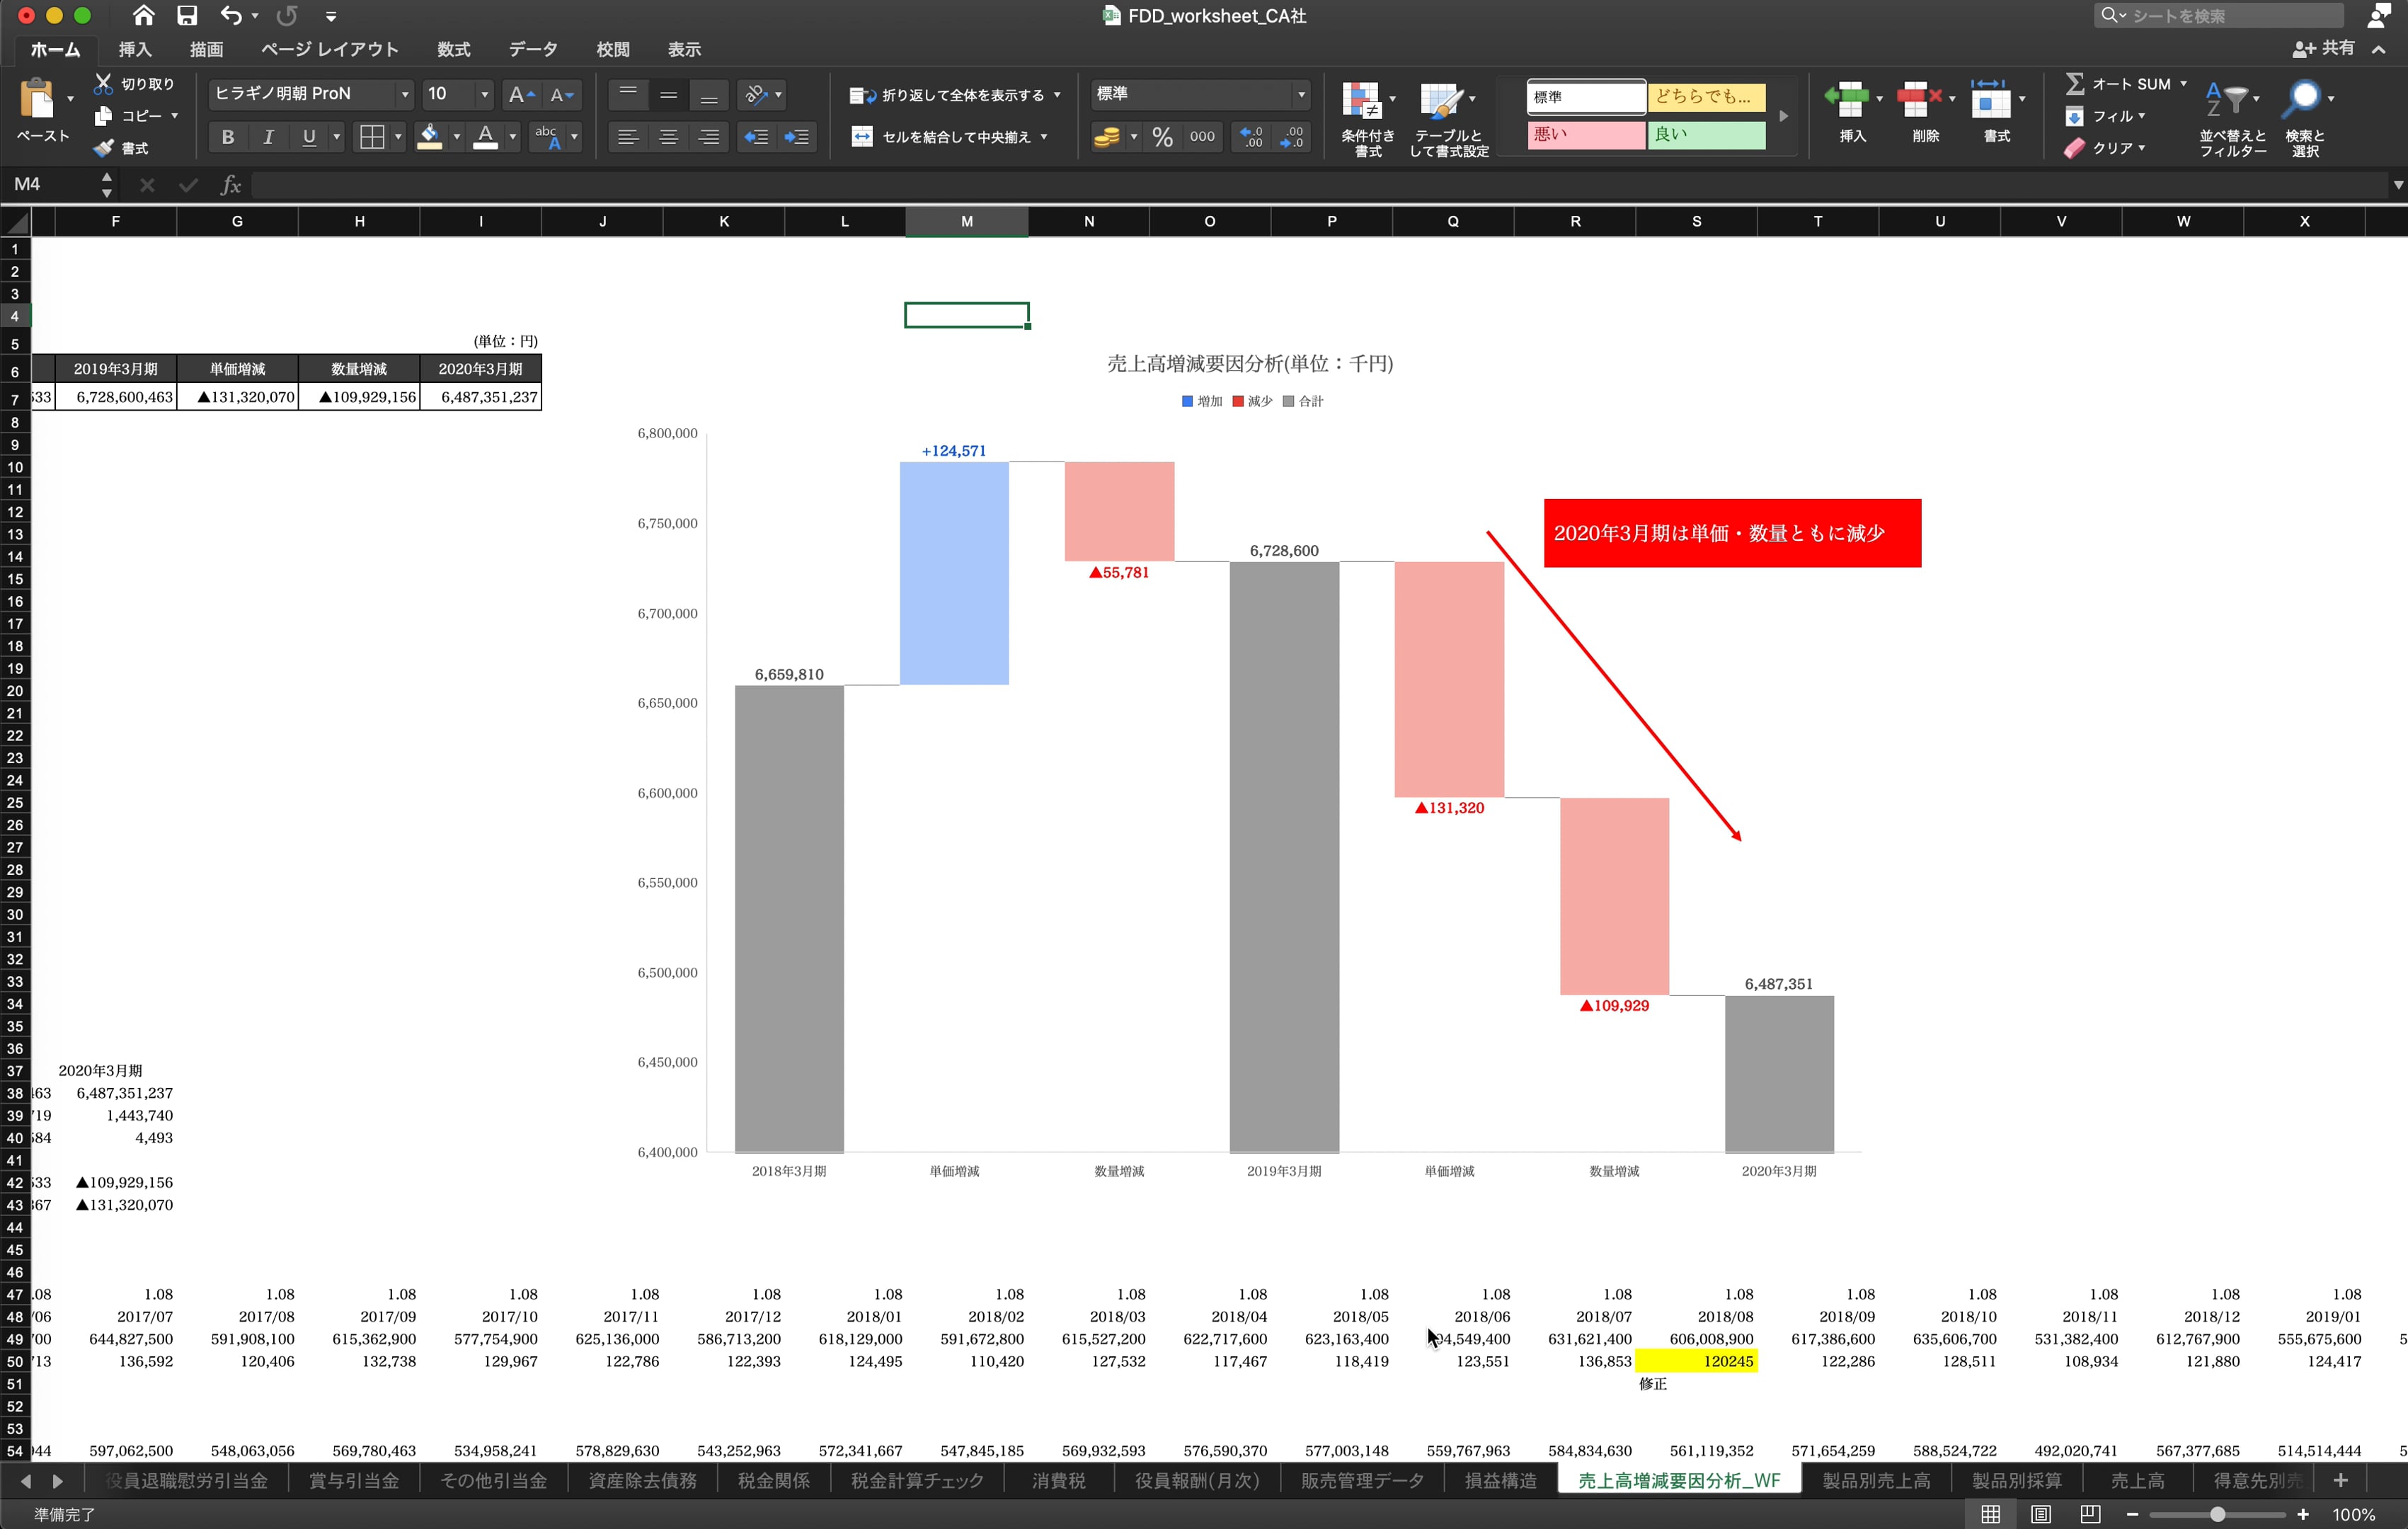Click the percent style icon
This screenshot has height=1529, width=2408.
coord(1162,137)
